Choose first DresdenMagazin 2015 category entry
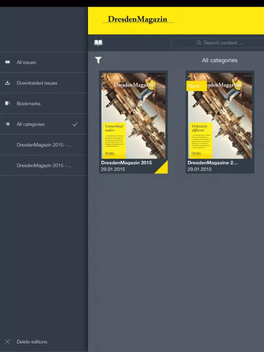Viewport: 264px width, 352px height. pos(44,145)
